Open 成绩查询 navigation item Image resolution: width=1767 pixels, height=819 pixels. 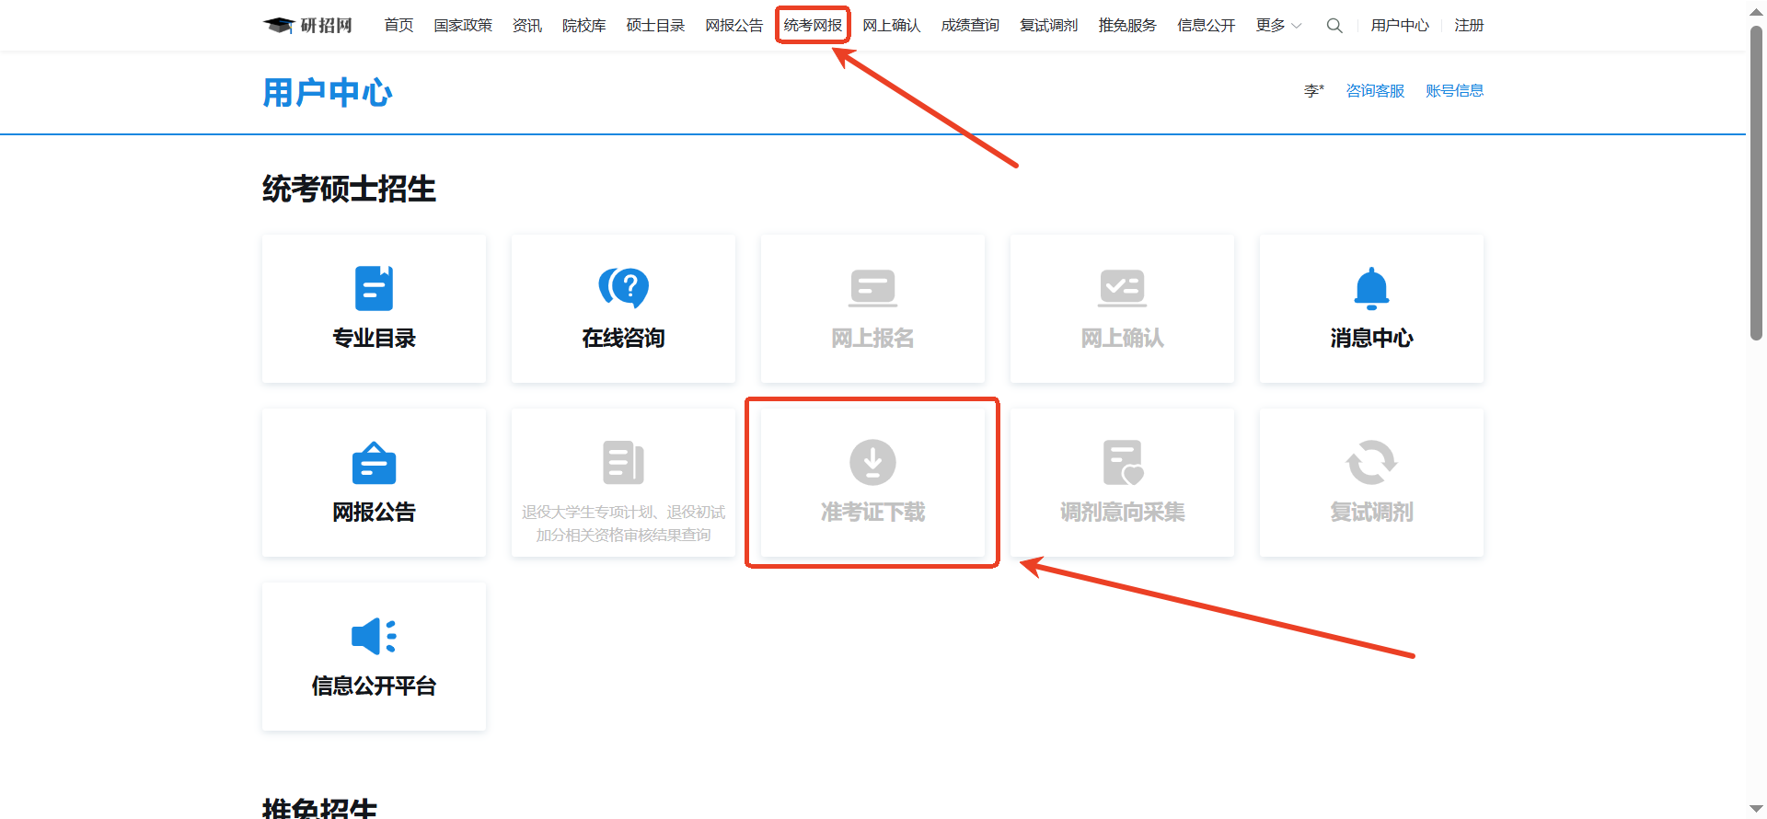970,26
